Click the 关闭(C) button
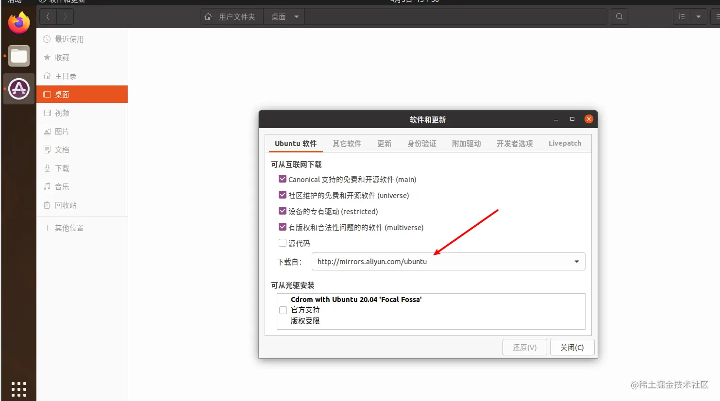Screen dimensions: 720x401 click(572, 348)
